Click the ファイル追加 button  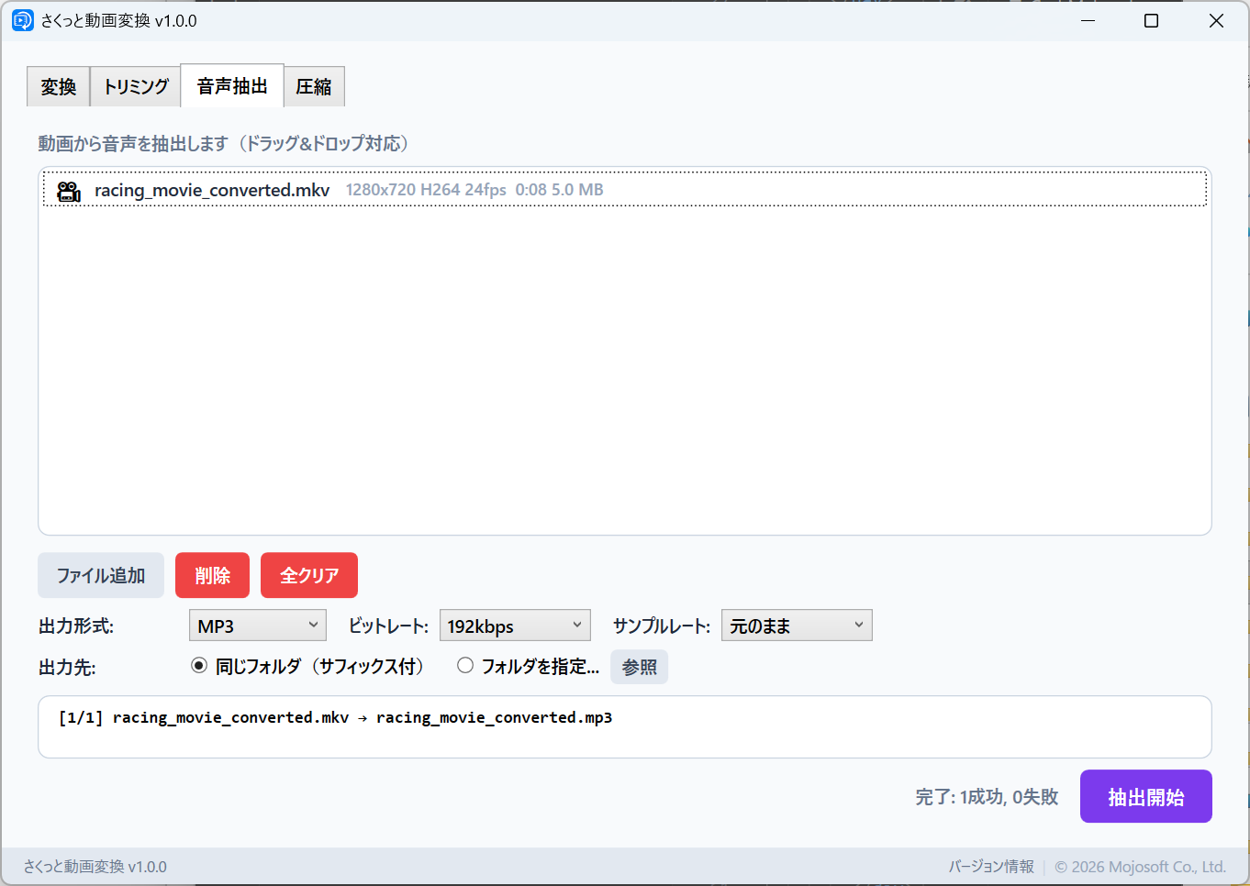[x=100, y=575]
